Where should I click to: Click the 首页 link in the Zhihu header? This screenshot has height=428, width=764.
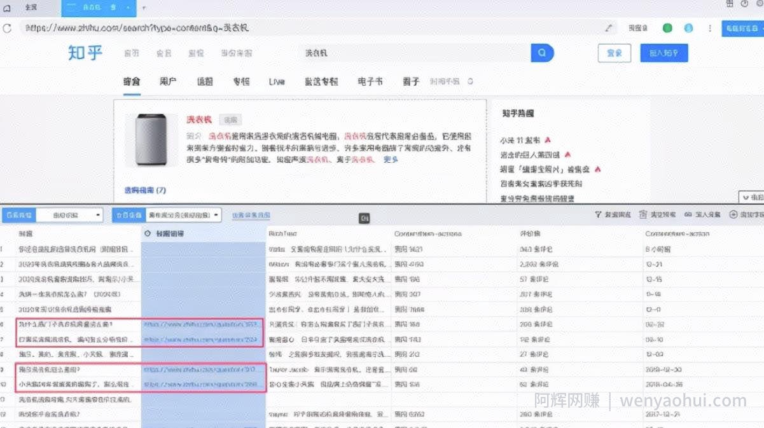pyautogui.click(x=132, y=53)
